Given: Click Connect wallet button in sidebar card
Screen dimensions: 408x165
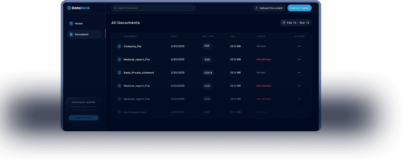Looking at the screenshot, I should (84, 118).
